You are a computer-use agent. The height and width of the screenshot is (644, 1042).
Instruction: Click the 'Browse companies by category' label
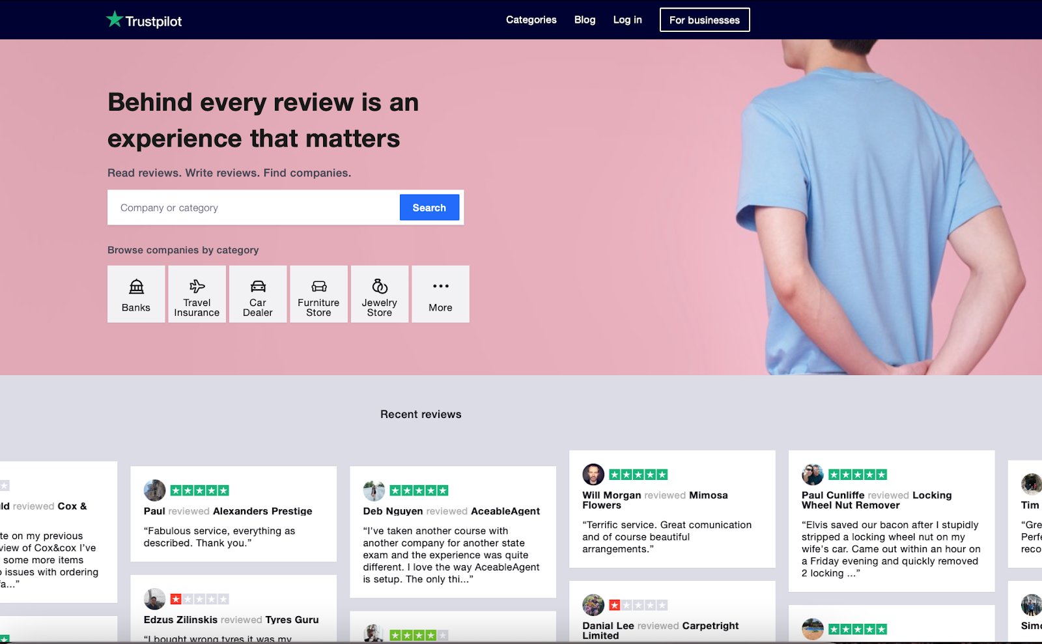[x=183, y=250]
